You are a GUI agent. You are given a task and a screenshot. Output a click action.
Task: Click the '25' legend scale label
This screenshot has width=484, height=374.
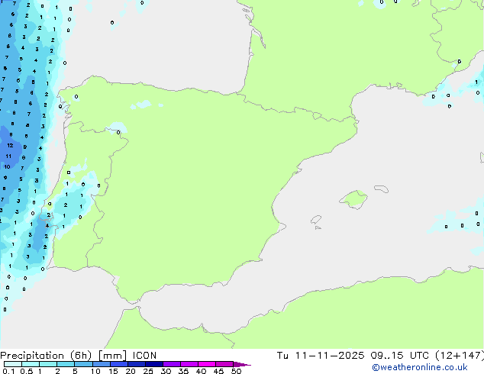(x=148, y=371)
